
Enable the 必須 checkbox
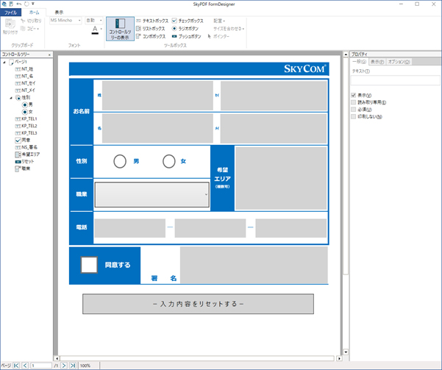pos(354,109)
